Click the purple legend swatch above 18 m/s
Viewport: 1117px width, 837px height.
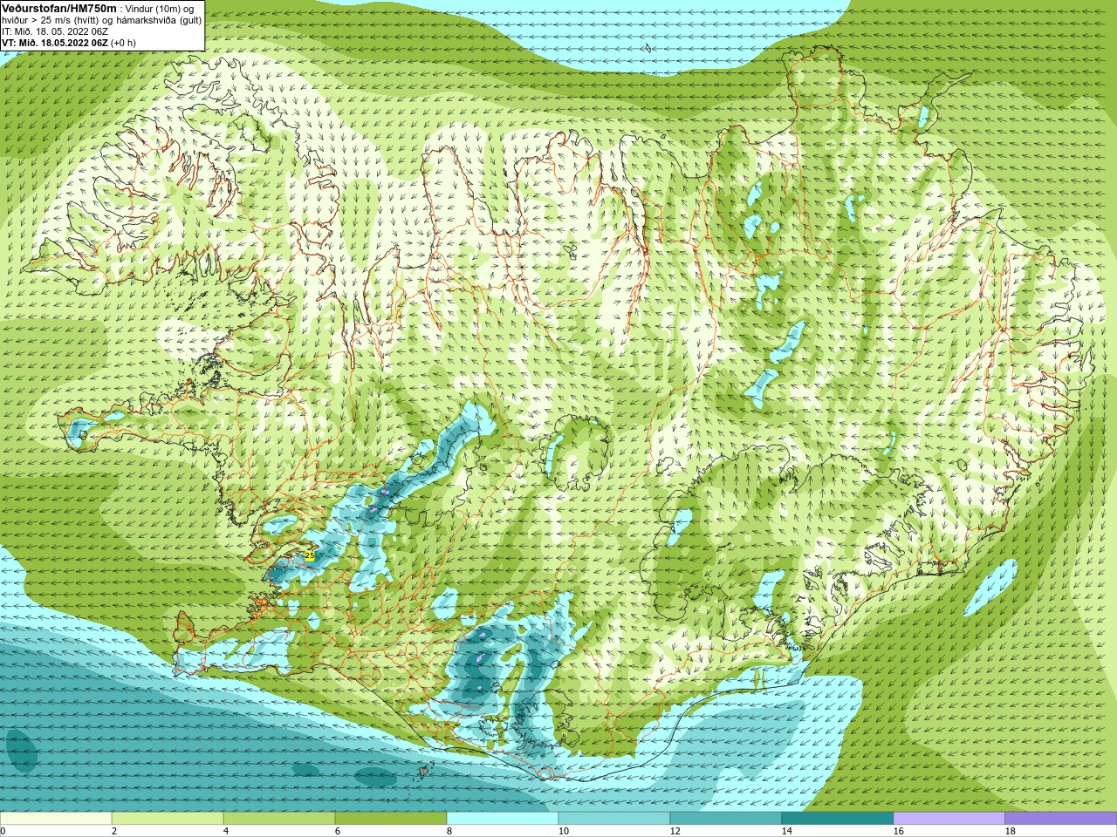pyautogui.click(x=1061, y=819)
